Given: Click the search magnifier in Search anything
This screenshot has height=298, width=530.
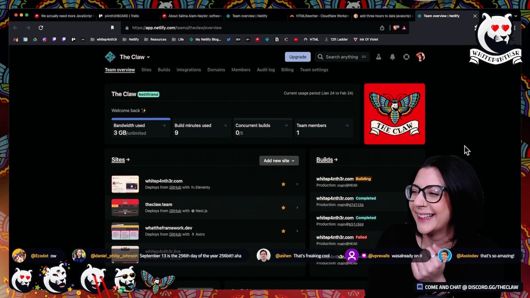Looking at the screenshot, I should point(320,57).
